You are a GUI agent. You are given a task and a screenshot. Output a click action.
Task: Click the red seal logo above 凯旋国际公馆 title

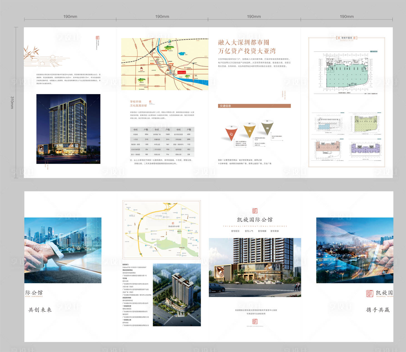pos(255,211)
